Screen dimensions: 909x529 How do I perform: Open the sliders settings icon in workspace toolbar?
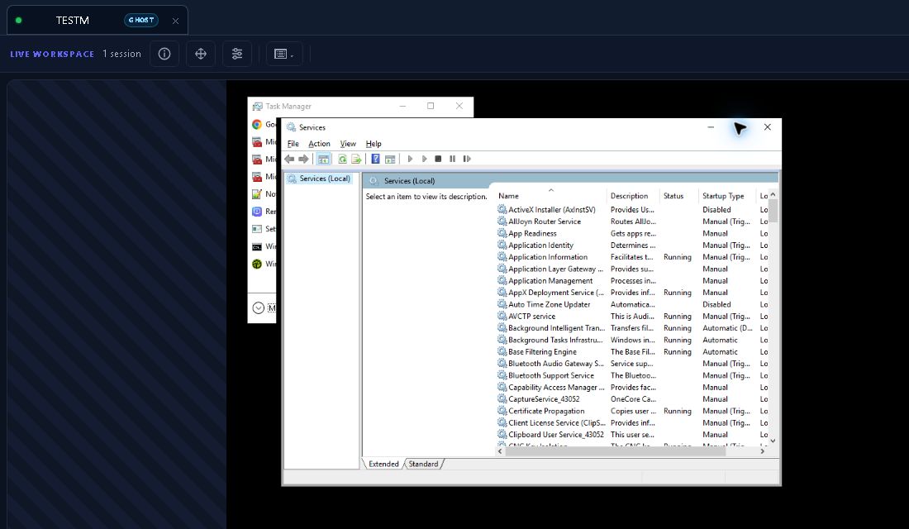237,54
